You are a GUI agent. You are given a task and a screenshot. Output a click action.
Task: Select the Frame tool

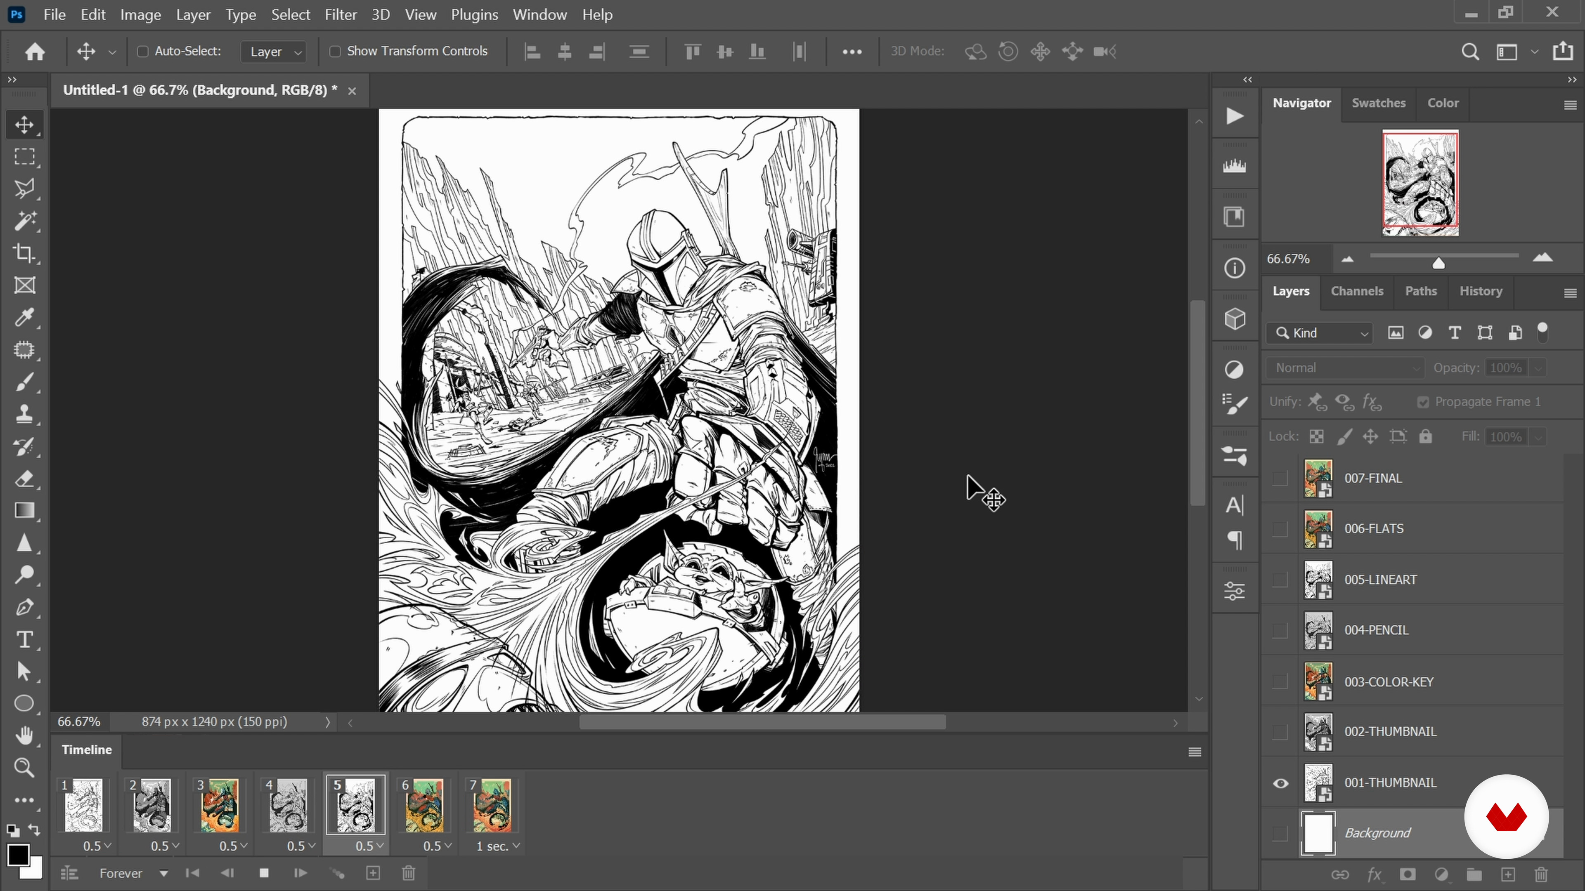pyautogui.click(x=25, y=285)
